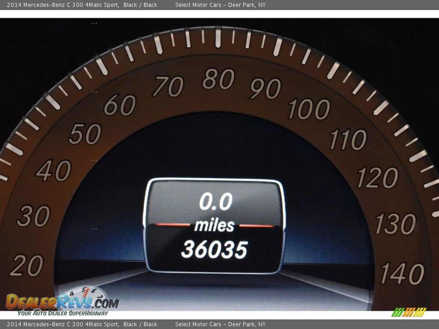Click the 20 mph speedometer number
This screenshot has height=329, width=439.
[27, 265]
